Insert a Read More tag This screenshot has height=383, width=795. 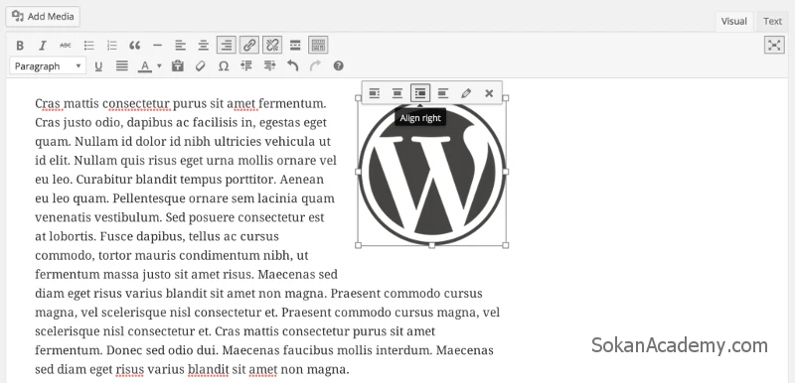(x=295, y=46)
